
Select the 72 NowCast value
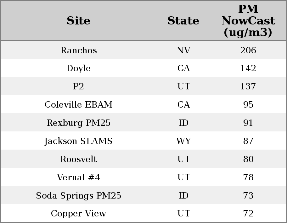point(248,214)
